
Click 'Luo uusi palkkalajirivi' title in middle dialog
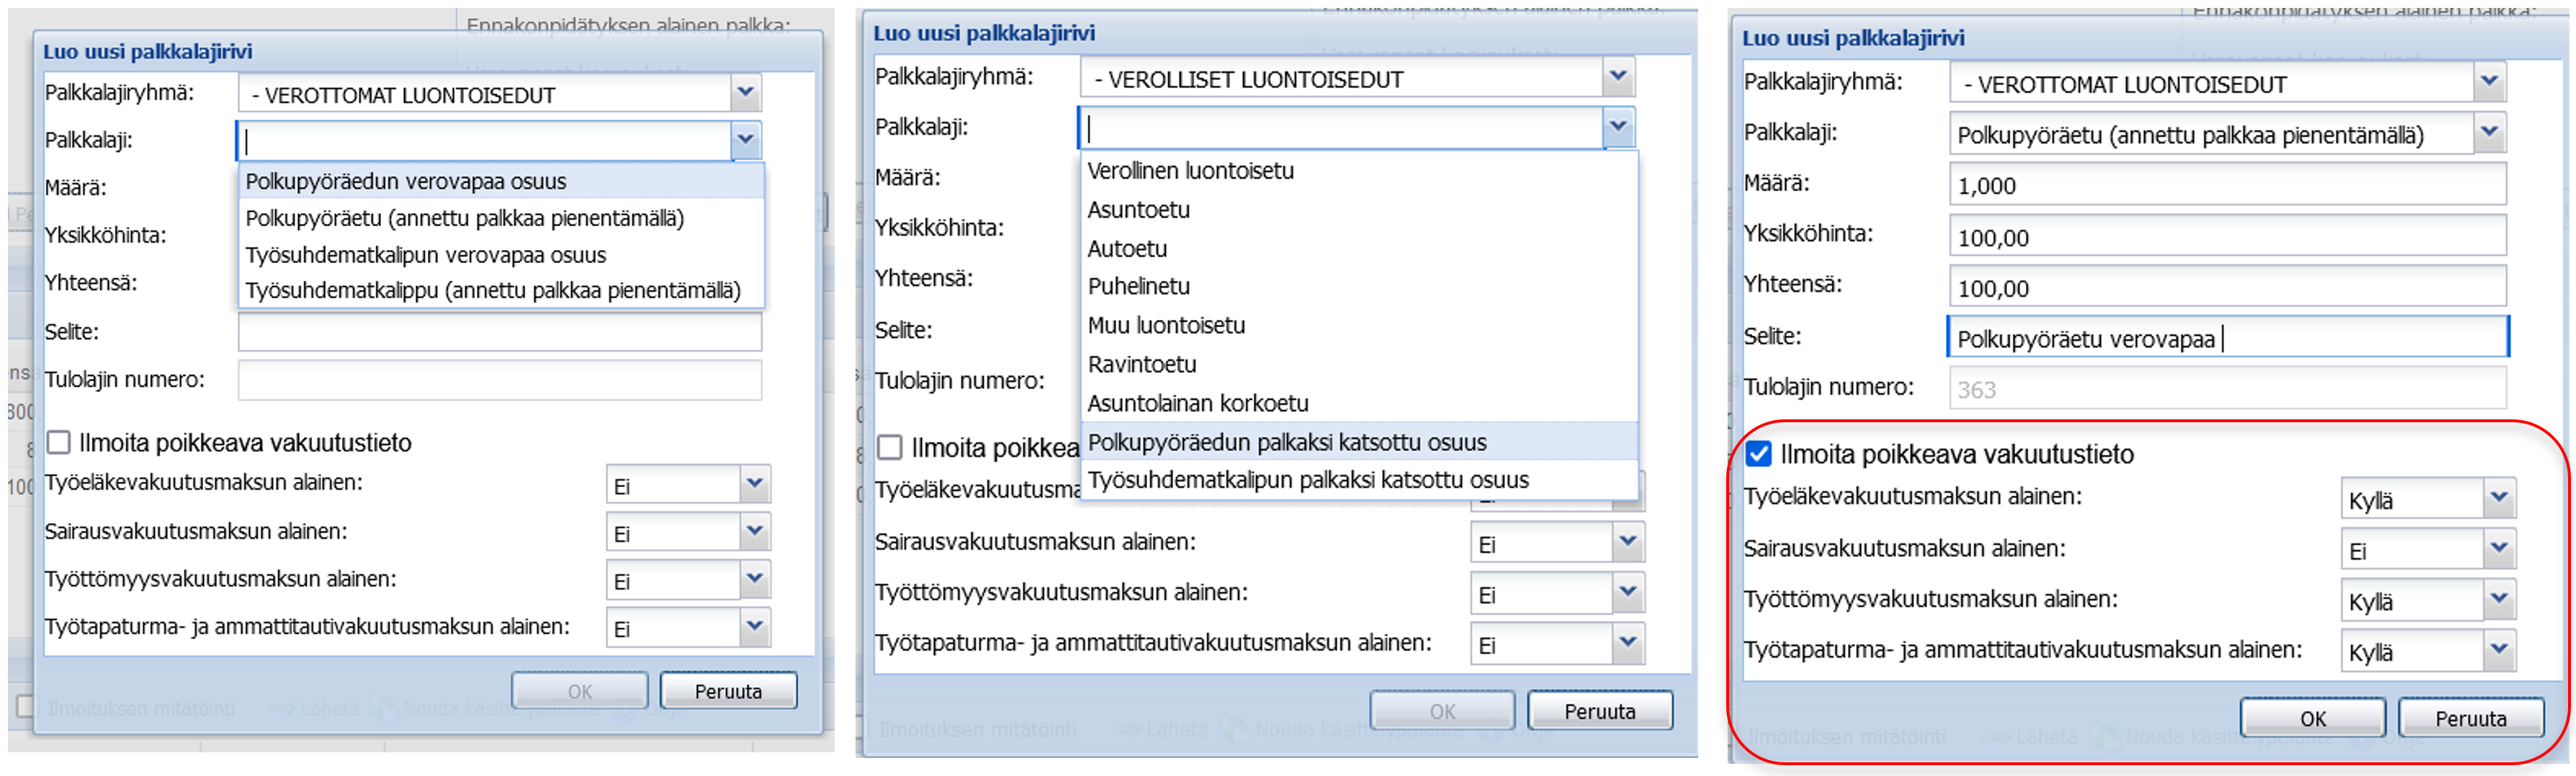click(x=984, y=33)
